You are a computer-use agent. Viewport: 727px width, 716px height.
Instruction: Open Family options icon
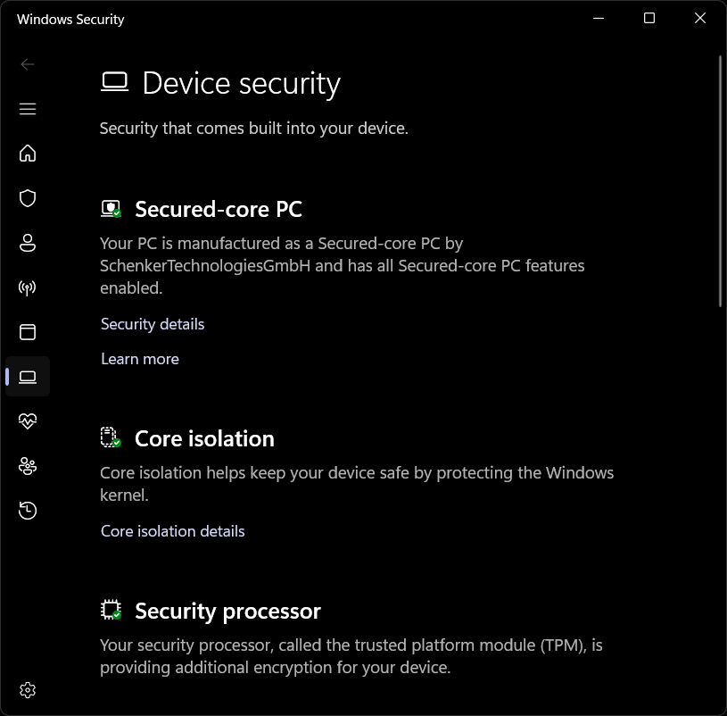click(27, 466)
